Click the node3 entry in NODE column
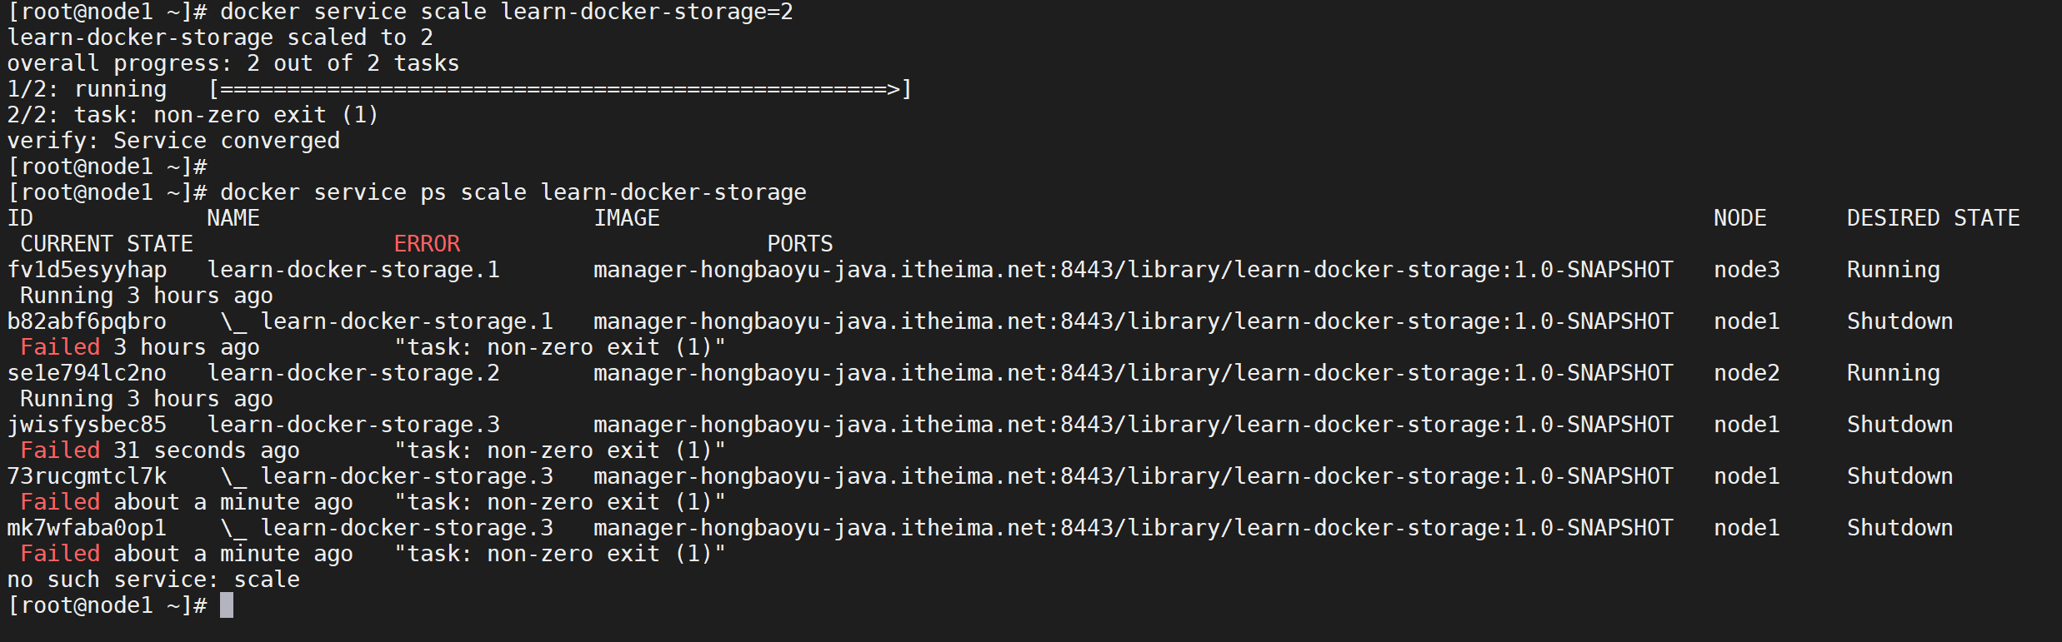 point(1746,270)
